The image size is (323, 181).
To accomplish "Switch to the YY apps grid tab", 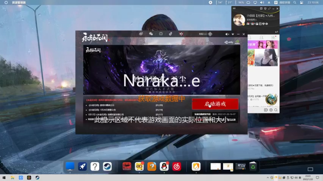I will pyautogui.click(x=273, y=37).
